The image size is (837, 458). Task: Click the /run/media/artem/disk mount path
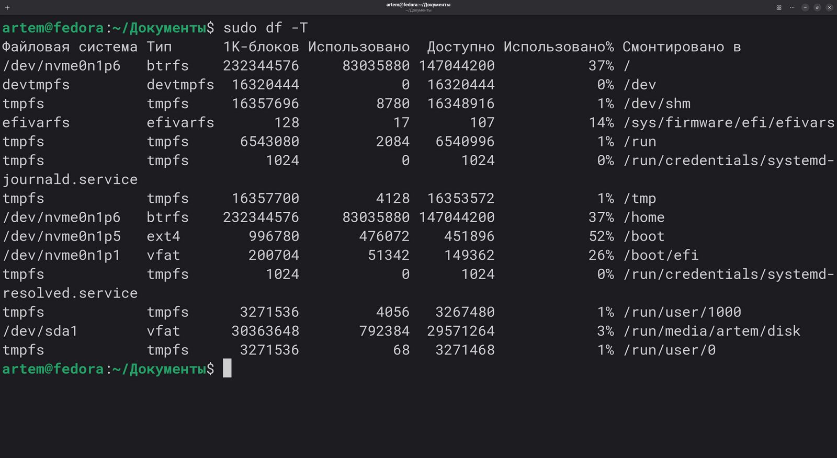click(x=711, y=331)
